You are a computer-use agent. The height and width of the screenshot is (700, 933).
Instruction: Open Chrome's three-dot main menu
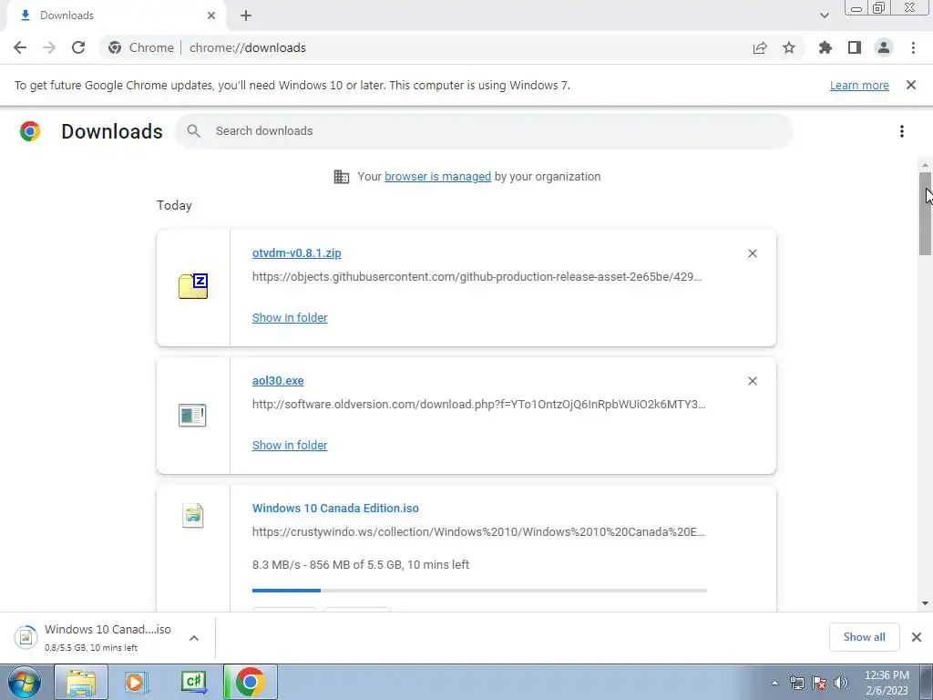point(913,47)
